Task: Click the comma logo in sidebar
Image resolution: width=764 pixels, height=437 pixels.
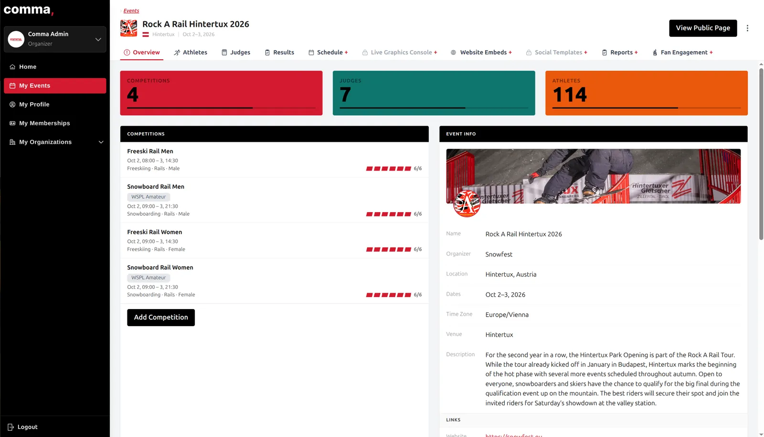Action: [x=29, y=10]
